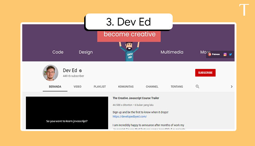
Task: Click the right chevron in the tab bar
Action: tap(232, 87)
